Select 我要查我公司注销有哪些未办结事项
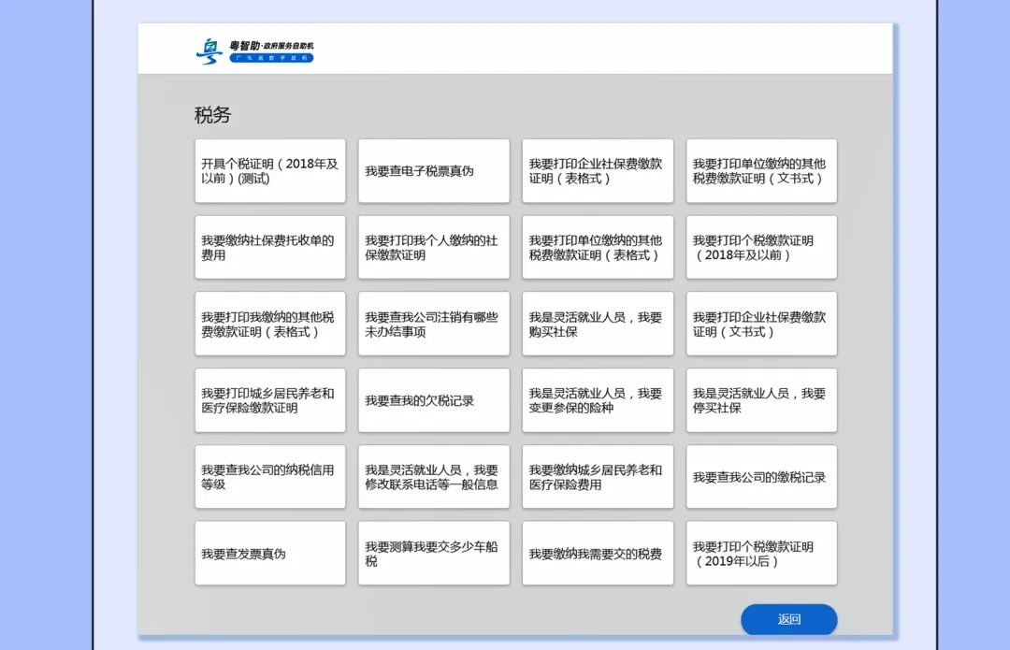1010x650 pixels. coord(433,324)
